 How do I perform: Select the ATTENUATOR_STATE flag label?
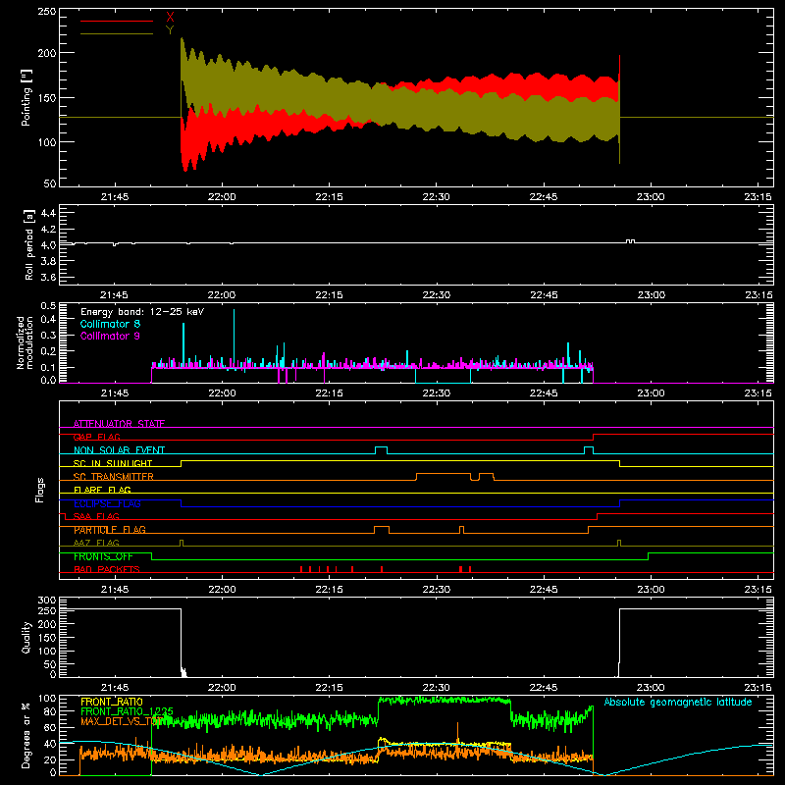click(x=119, y=424)
